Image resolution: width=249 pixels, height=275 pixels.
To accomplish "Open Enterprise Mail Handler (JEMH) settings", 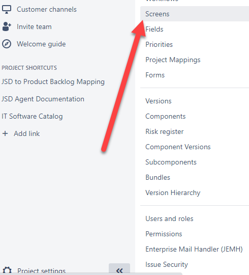I will 194,250.
